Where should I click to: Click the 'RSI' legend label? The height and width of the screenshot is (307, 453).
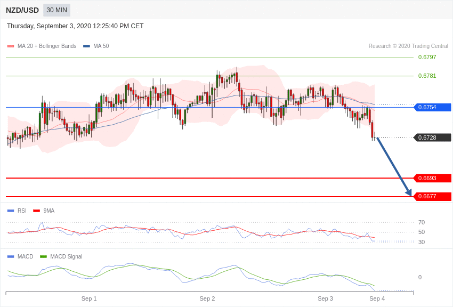tap(22, 211)
